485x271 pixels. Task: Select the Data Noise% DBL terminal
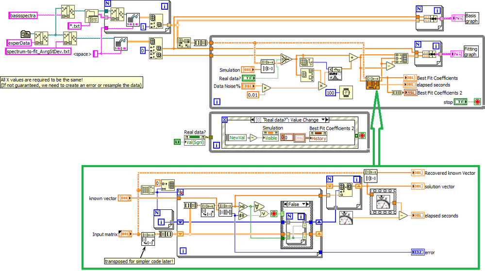coord(248,86)
